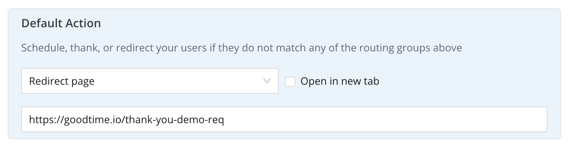Click the word "Action" in the heading
This screenshot has width=568, height=145.
coord(83,23)
